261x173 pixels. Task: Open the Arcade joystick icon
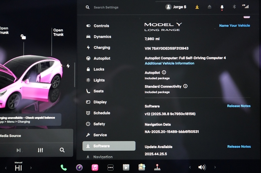pyautogui.click(x=157, y=167)
